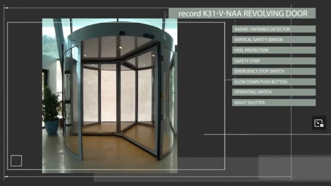The height and width of the screenshot is (186, 331).
Task: Choose the Heel Protection item
Action: (x=273, y=50)
